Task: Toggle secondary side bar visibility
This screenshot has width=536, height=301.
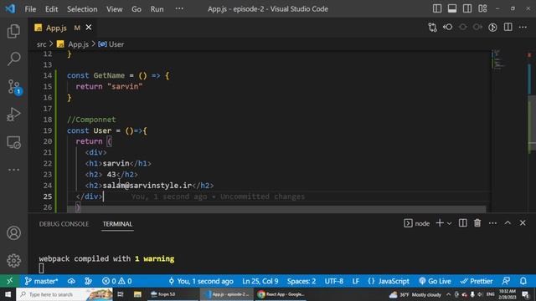Action: (x=467, y=8)
